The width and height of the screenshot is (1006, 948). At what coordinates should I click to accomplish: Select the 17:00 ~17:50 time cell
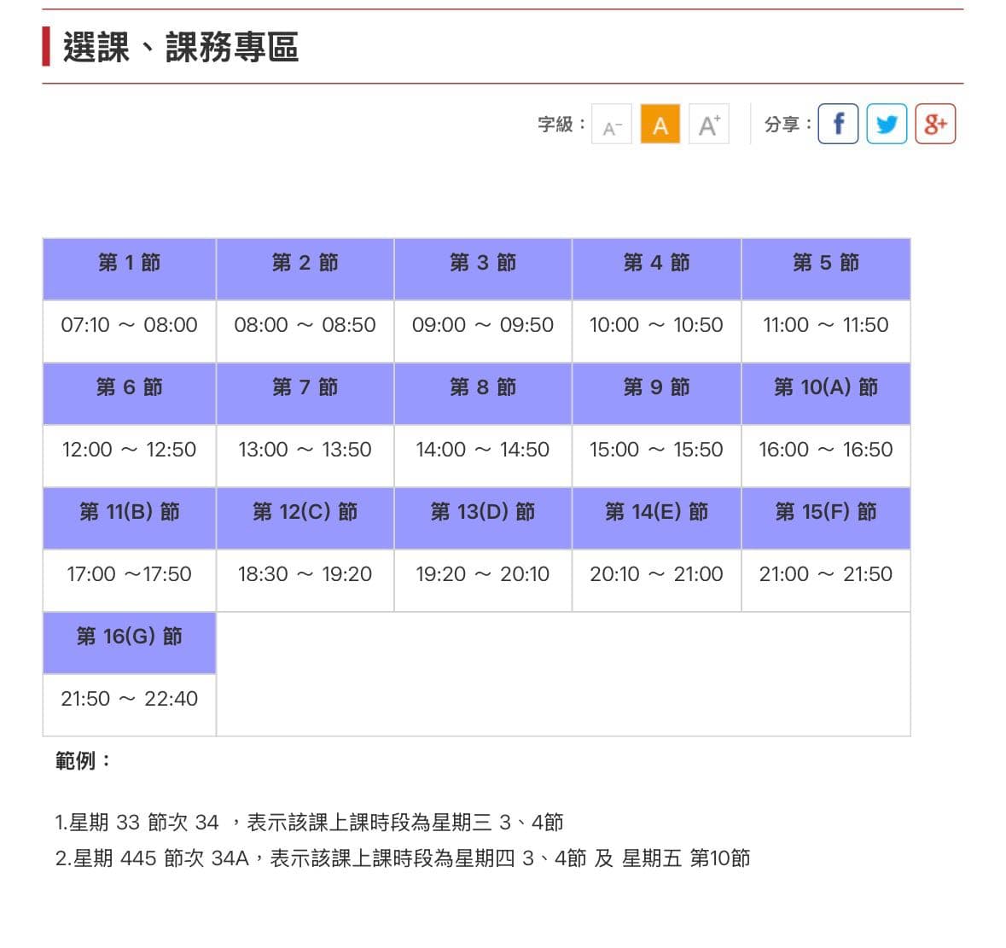[x=130, y=580]
